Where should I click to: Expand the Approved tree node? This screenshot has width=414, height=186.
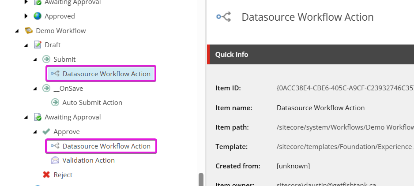point(26,16)
